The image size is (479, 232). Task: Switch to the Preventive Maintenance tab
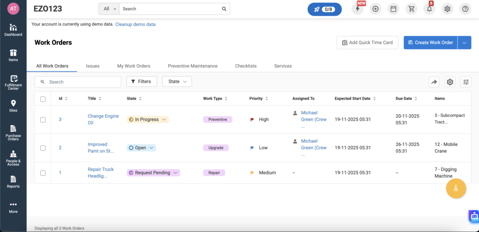tap(192, 66)
